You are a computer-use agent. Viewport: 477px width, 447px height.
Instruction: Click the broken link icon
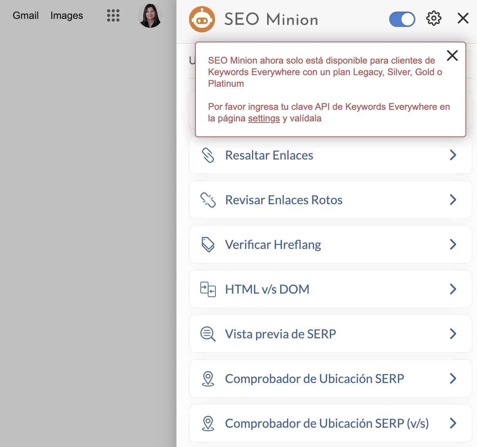(208, 200)
